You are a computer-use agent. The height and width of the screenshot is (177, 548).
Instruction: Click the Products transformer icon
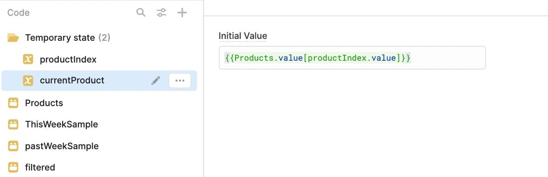click(x=13, y=103)
